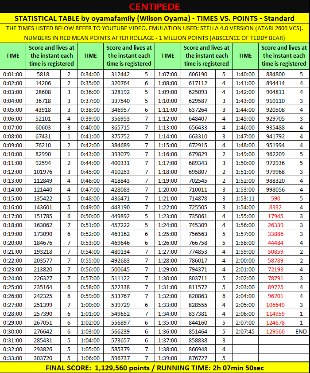The image size is (310, 373).
Task: Select the red score 106649
Action: pyautogui.click(x=275, y=305)
